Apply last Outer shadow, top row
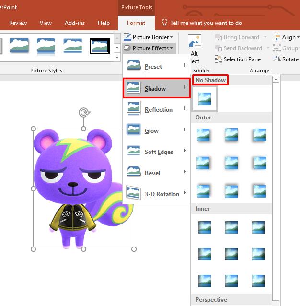300x306 pixels. tap(259, 135)
